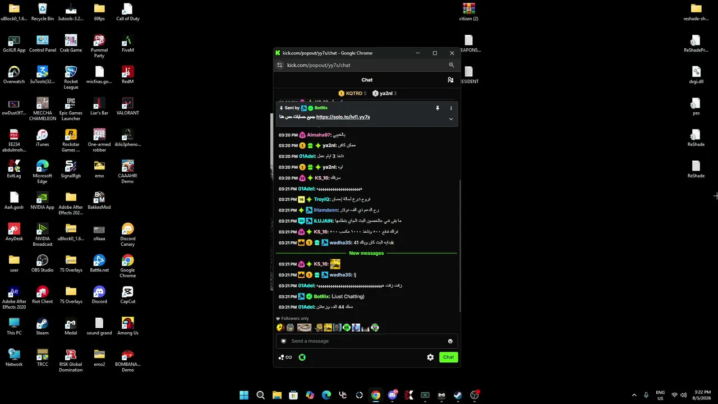Image resolution: width=718 pixels, height=404 pixels.
Task: Select Among Us desktop icon
Action: point(128,326)
